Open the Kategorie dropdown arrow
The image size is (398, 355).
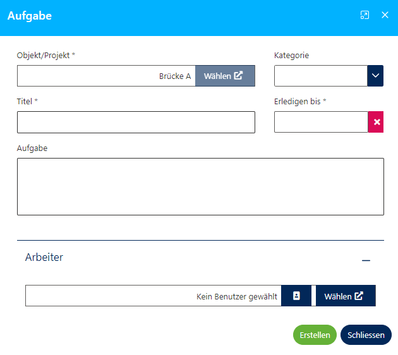[x=375, y=76]
